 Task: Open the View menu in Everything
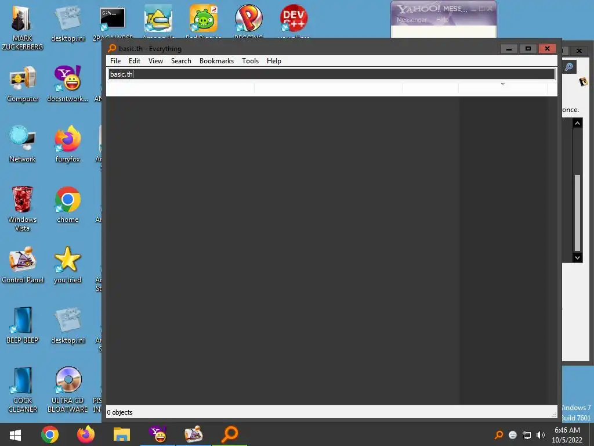click(x=155, y=61)
